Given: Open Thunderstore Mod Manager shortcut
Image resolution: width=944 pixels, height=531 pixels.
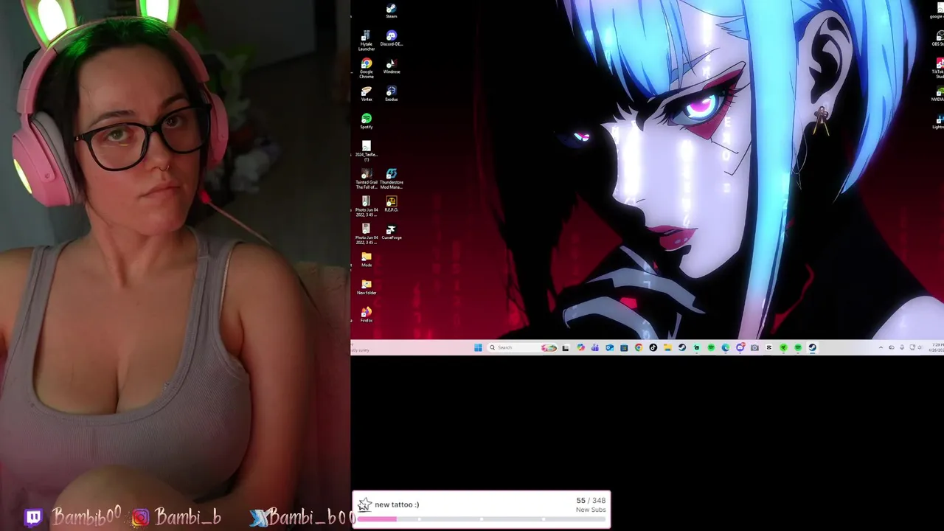Looking at the screenshot, I should pos(391,179).
